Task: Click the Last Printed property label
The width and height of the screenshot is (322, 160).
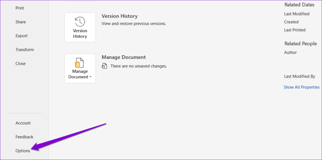Action: point(295,30)
